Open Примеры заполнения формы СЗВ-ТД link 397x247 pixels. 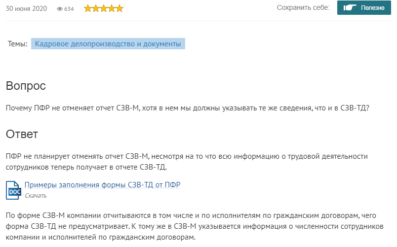[102, 185]
